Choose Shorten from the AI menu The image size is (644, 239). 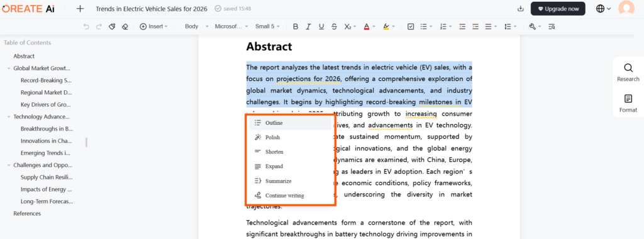[290, 152]
